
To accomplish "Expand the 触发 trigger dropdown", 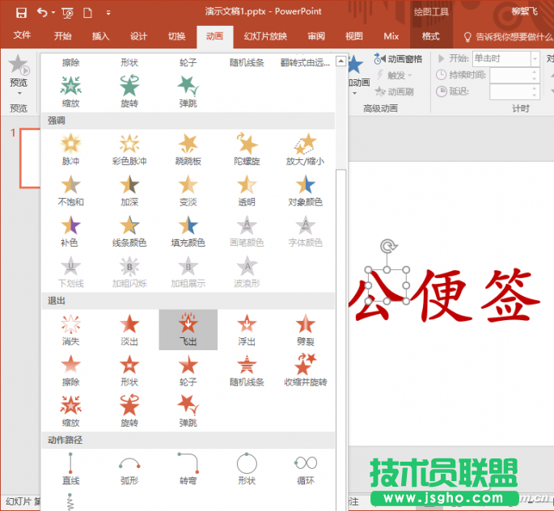I will [396, 75].
